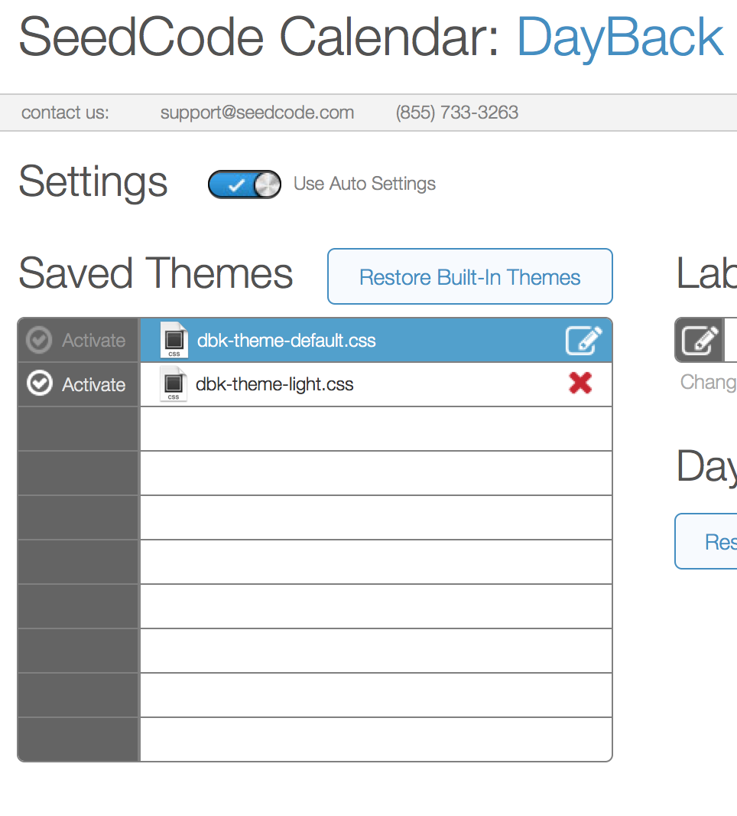Open the support@seedcode.com email link
This screenshot has width=737, height=816.
click(258, 113)
